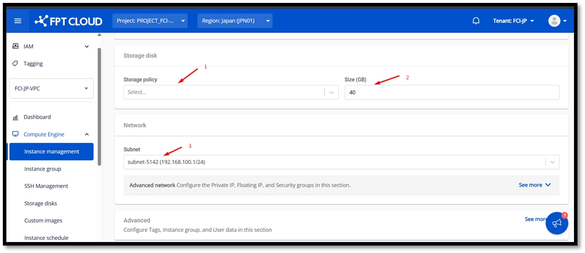Open the Project selector dropdown

pyautogui.click(x=150, y=21)
